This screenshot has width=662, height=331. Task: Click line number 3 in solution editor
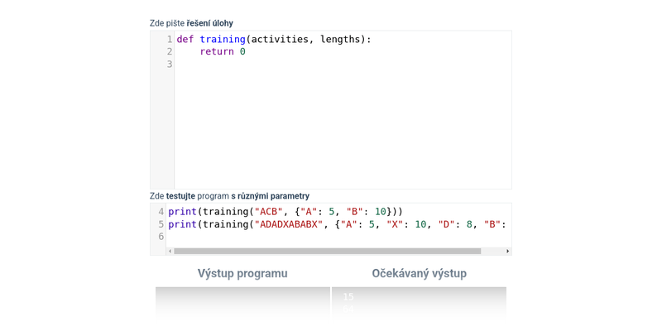169,64
